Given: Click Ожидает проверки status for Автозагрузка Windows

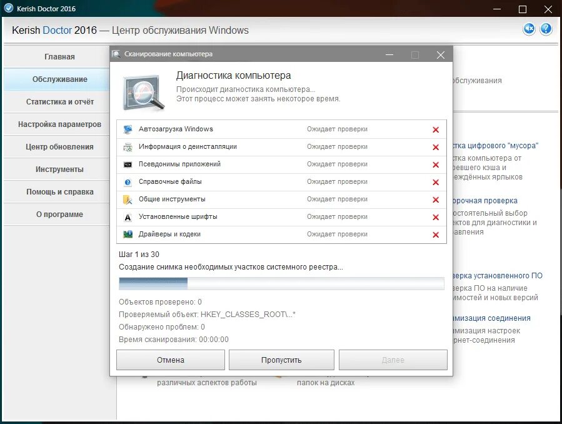Looking at the screenshot, I should [x=337, y=129].
